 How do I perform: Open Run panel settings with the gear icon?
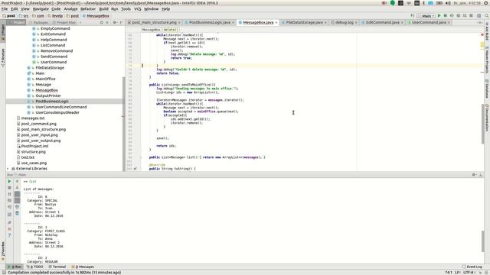[x=475, y=175]
